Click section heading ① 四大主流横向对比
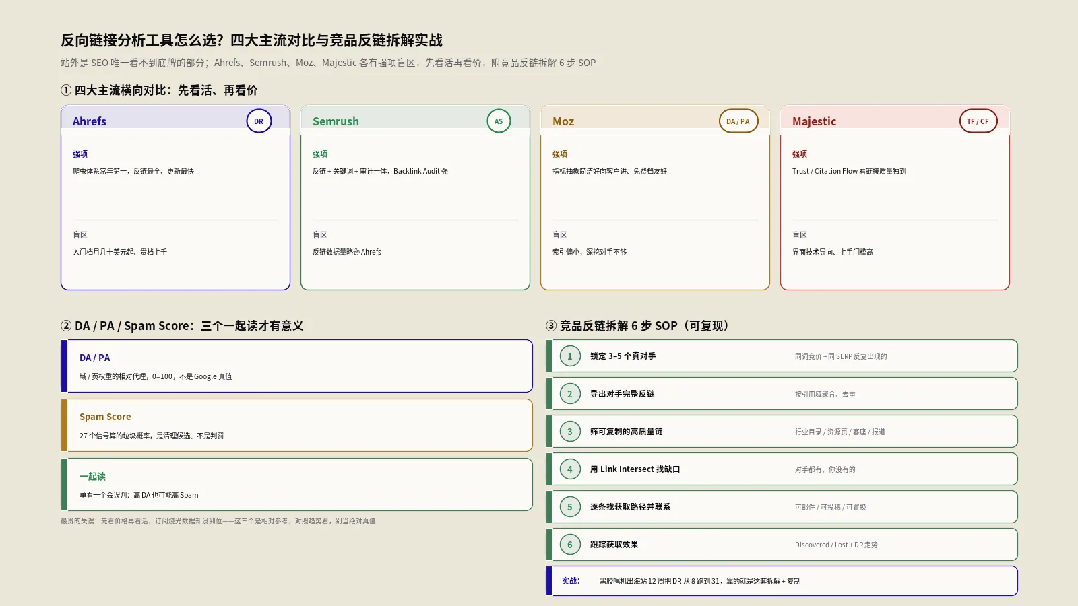Viewport: 1078px width, 606px height. 159,90
